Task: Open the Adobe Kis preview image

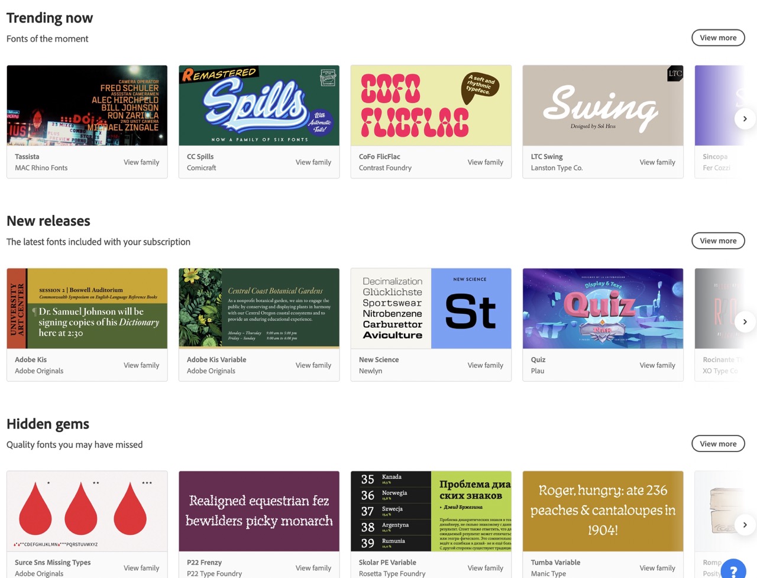Action: click(87, 309)
